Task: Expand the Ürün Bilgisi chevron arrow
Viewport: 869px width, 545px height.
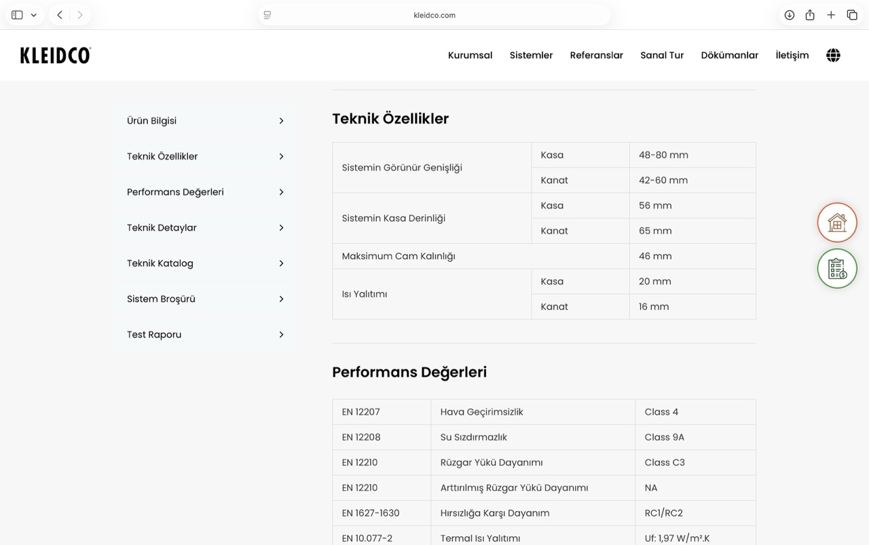Action: (281, 121)
